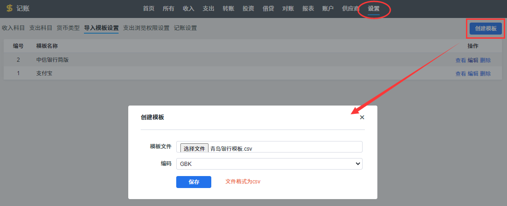
Task: Expand the 编码 GBK dropdown
Action: 269,164
